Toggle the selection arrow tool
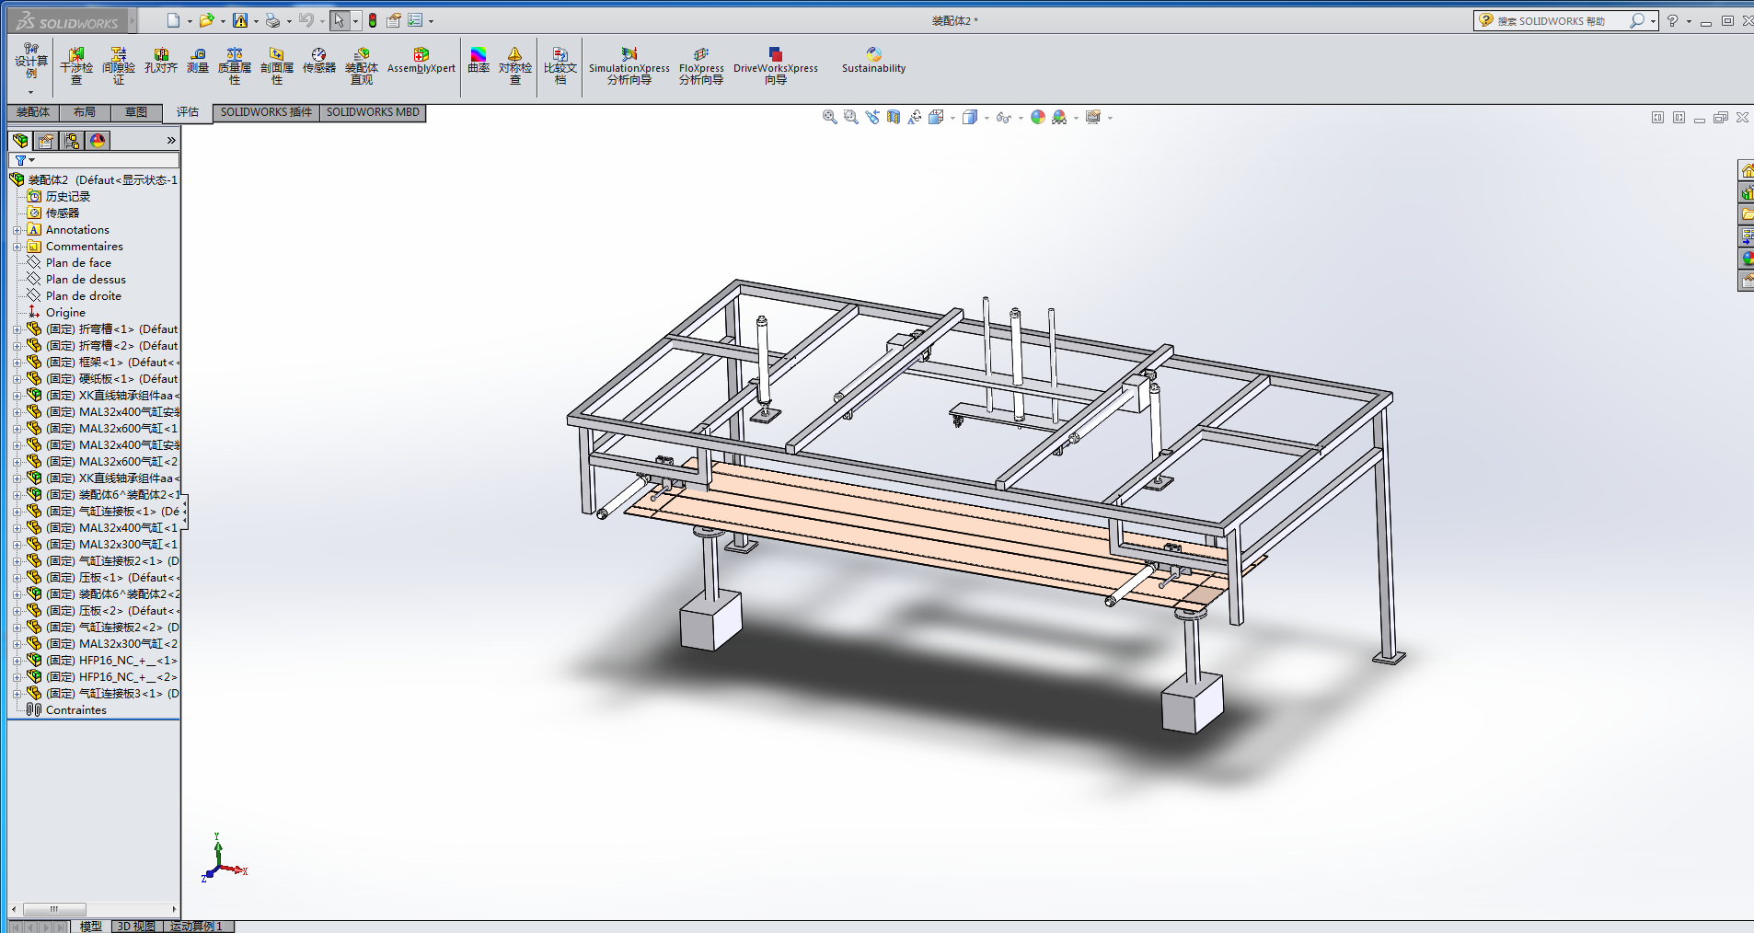Image resolution: width=1754 pixels, height=933 pixels. coord(340,20)
